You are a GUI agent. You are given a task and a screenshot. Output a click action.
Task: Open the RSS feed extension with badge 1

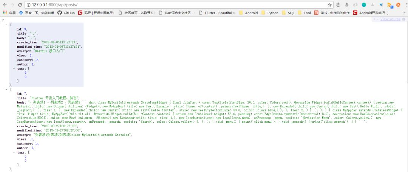(x=390, y=5)
